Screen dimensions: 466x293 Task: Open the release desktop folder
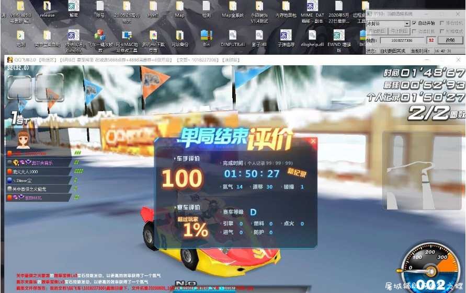(47, 9)
